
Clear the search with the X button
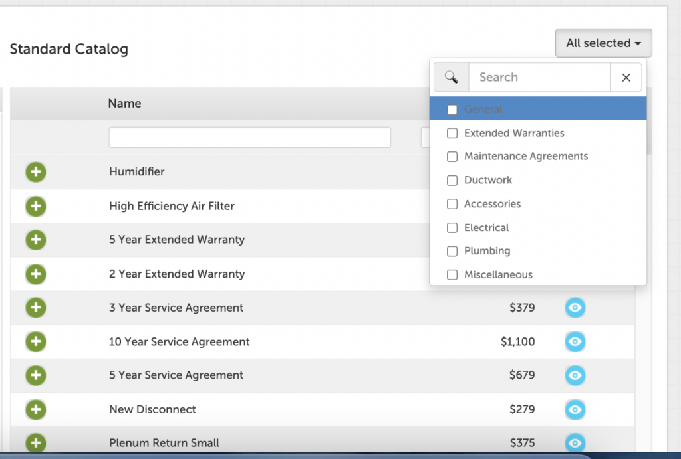click(x=626, y=78)
